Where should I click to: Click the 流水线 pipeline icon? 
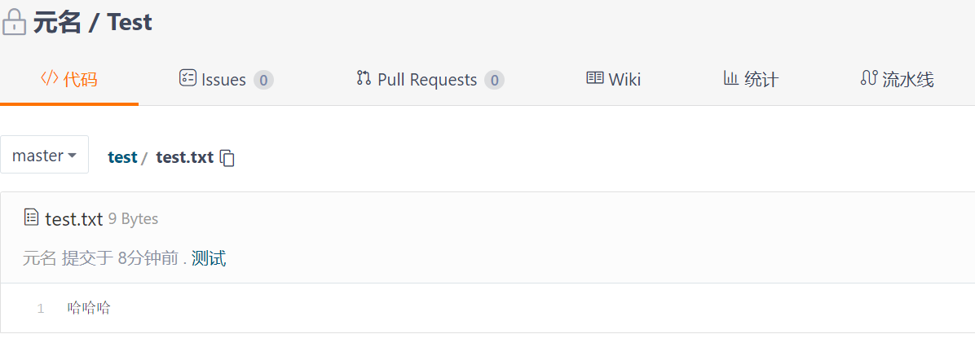point(868,78)
